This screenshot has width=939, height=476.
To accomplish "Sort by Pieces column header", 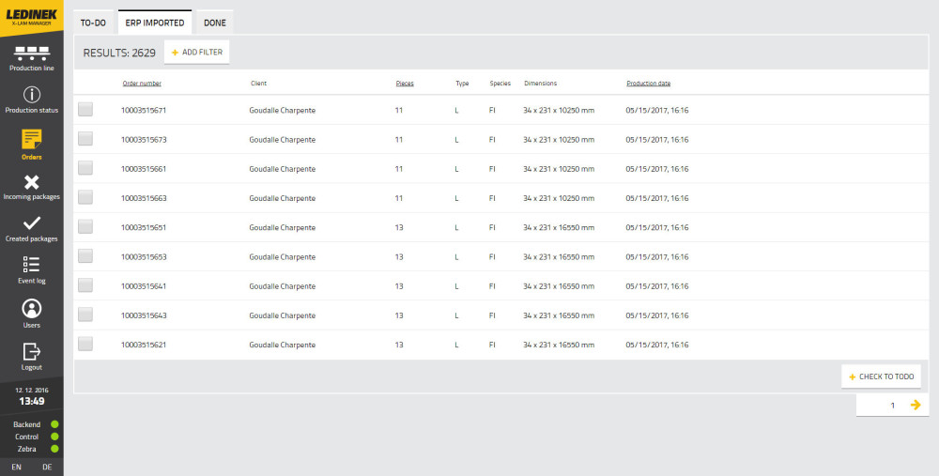I will (405, 84).
